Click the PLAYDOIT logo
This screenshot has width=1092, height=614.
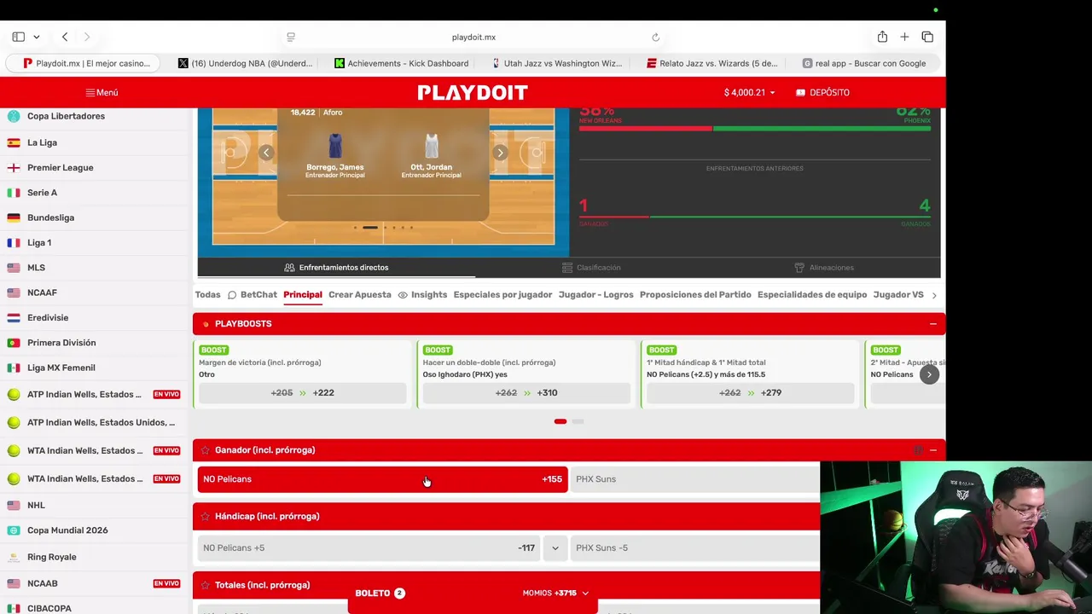click(473, 92)
